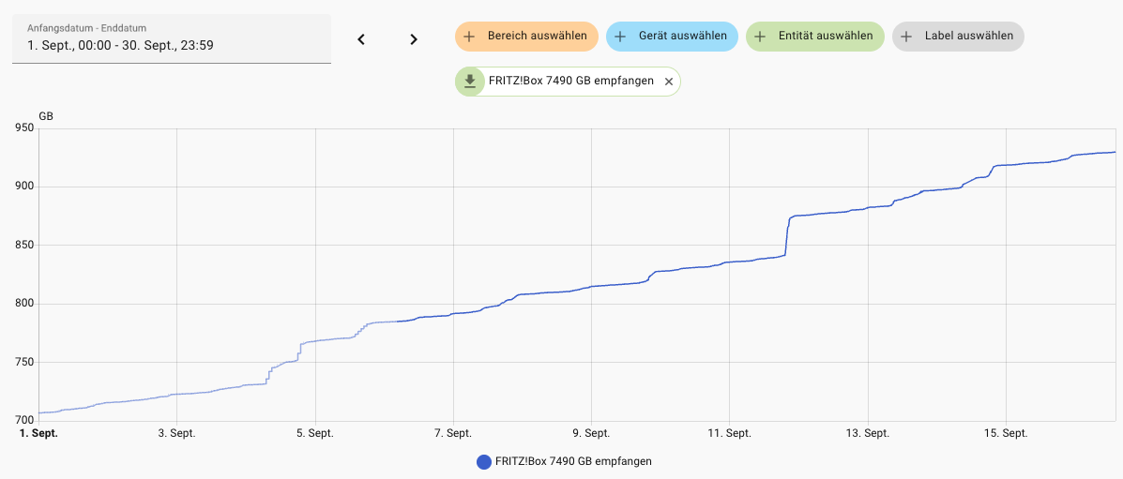This screenshot has height=479, width=1123.
Task: Click the plus icon on Gerät auswählen
Action: (620, 37)
